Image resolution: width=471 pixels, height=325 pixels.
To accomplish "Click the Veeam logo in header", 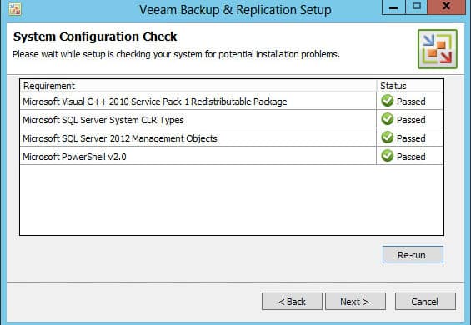I will coord(438,49).
